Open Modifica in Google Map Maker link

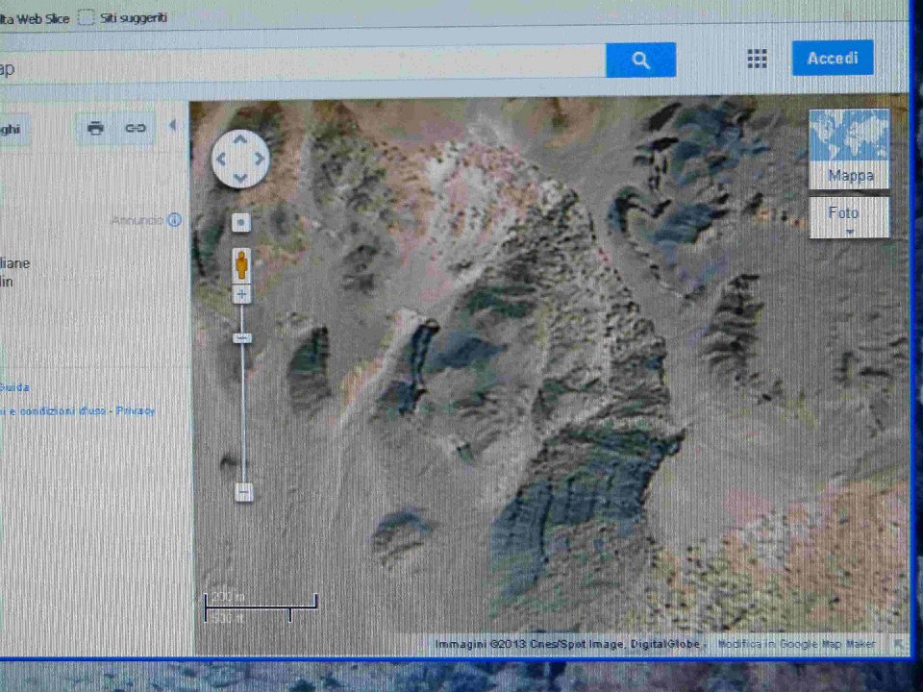coord(796,644)
